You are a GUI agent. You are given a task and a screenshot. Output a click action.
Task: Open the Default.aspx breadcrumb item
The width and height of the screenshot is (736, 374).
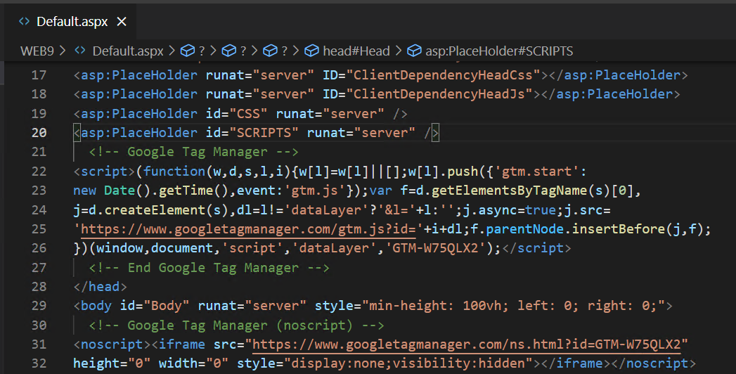(128, 51)
